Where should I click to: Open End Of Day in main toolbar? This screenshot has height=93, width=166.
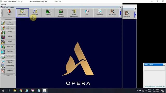[x=112, y=13]
